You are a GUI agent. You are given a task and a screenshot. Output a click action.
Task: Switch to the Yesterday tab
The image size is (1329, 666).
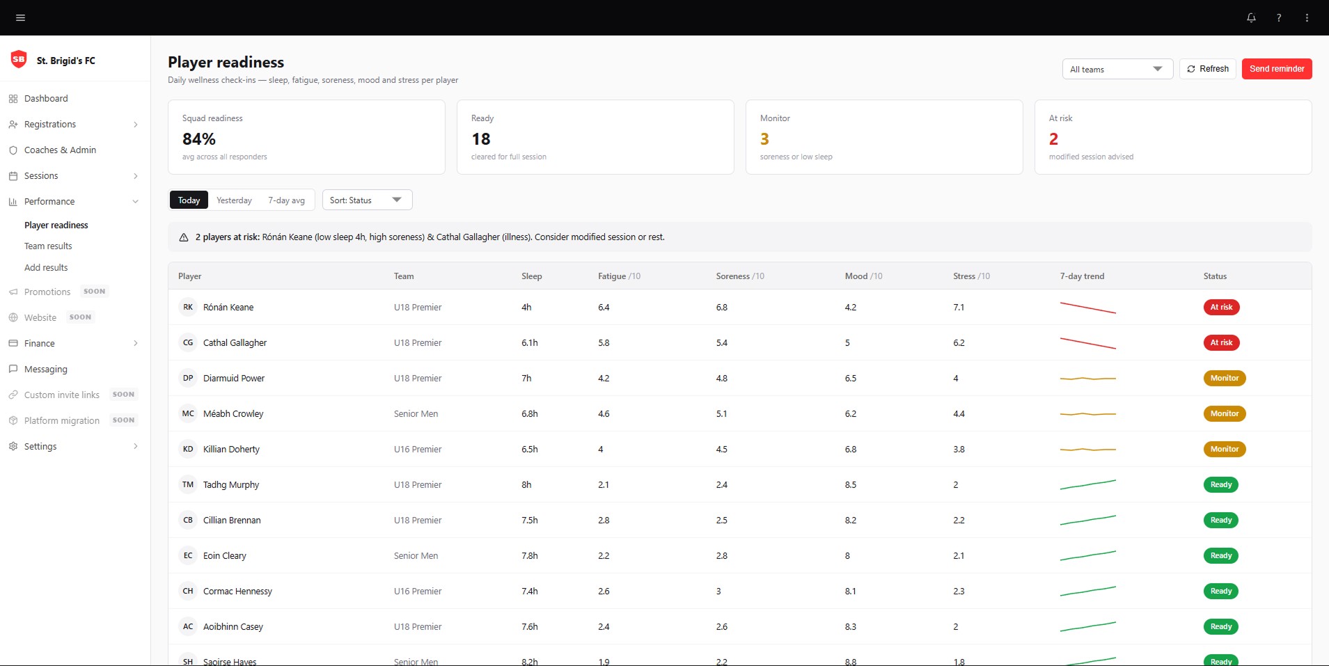pos(234,200)
